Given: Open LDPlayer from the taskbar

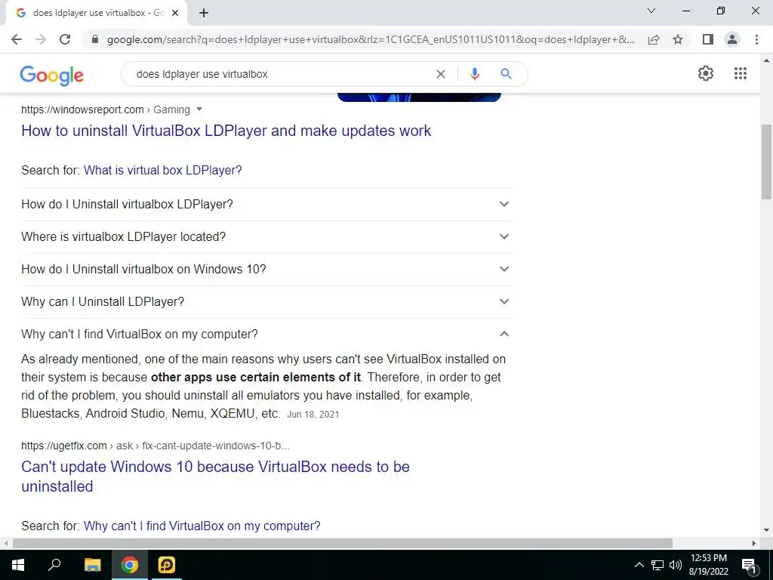Looking at the screenshot, I should click(x=167, y=565).
